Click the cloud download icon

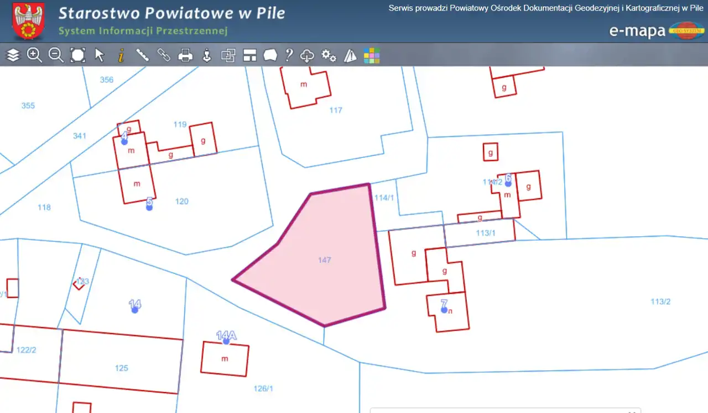point(307,55)
